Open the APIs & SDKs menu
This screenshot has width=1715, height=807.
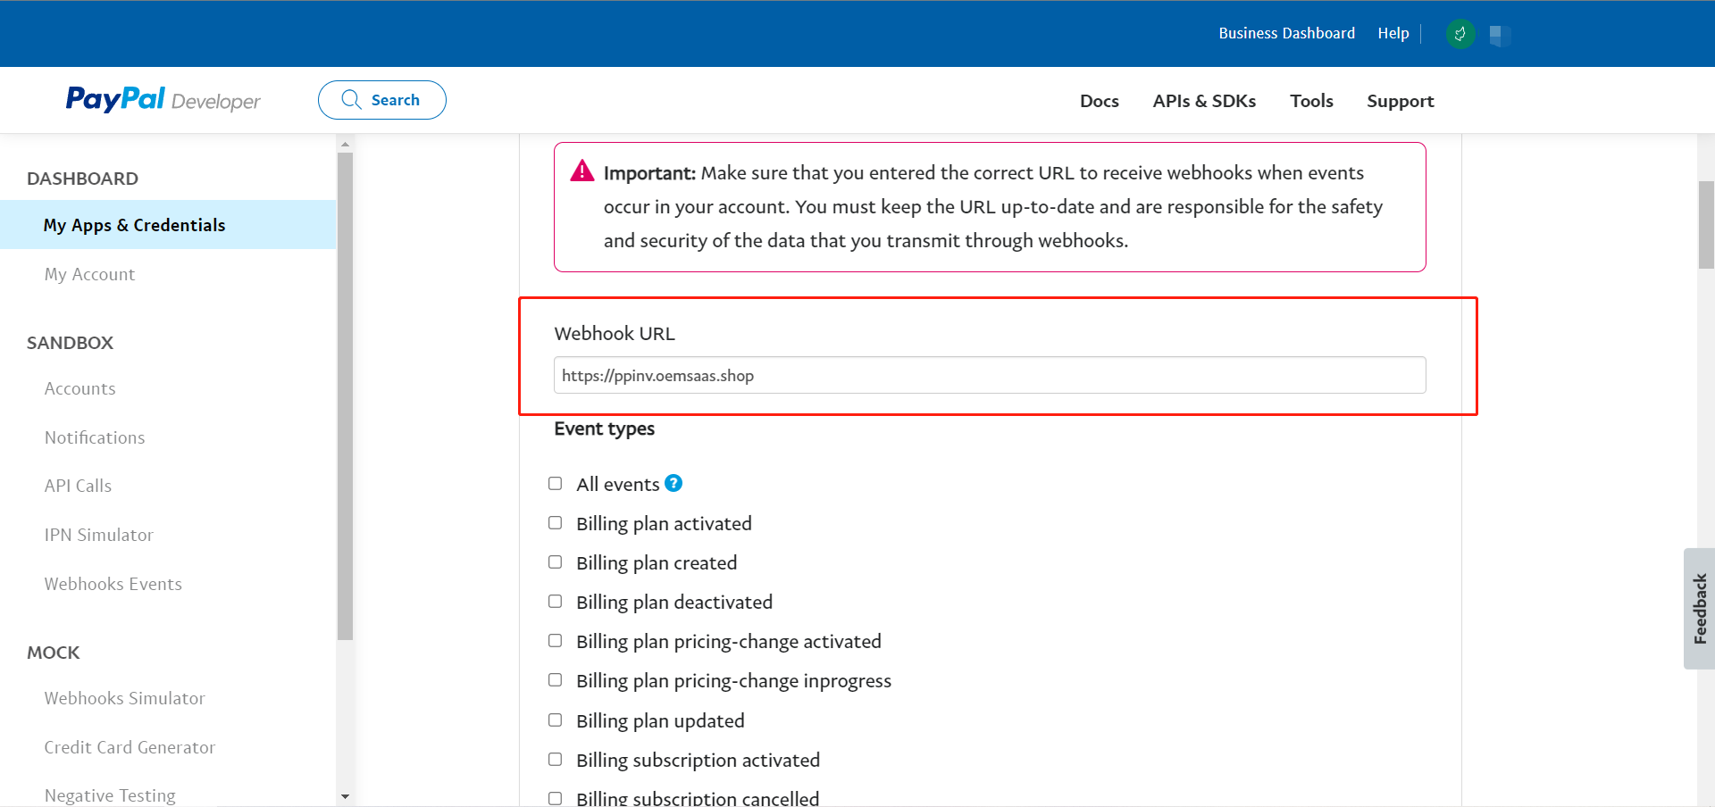coord(1204,101)
